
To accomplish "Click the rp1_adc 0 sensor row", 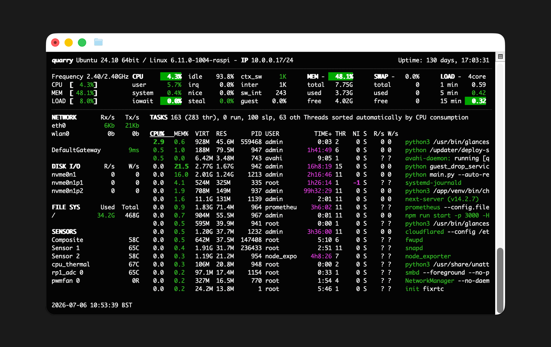I will click(95, 273).
